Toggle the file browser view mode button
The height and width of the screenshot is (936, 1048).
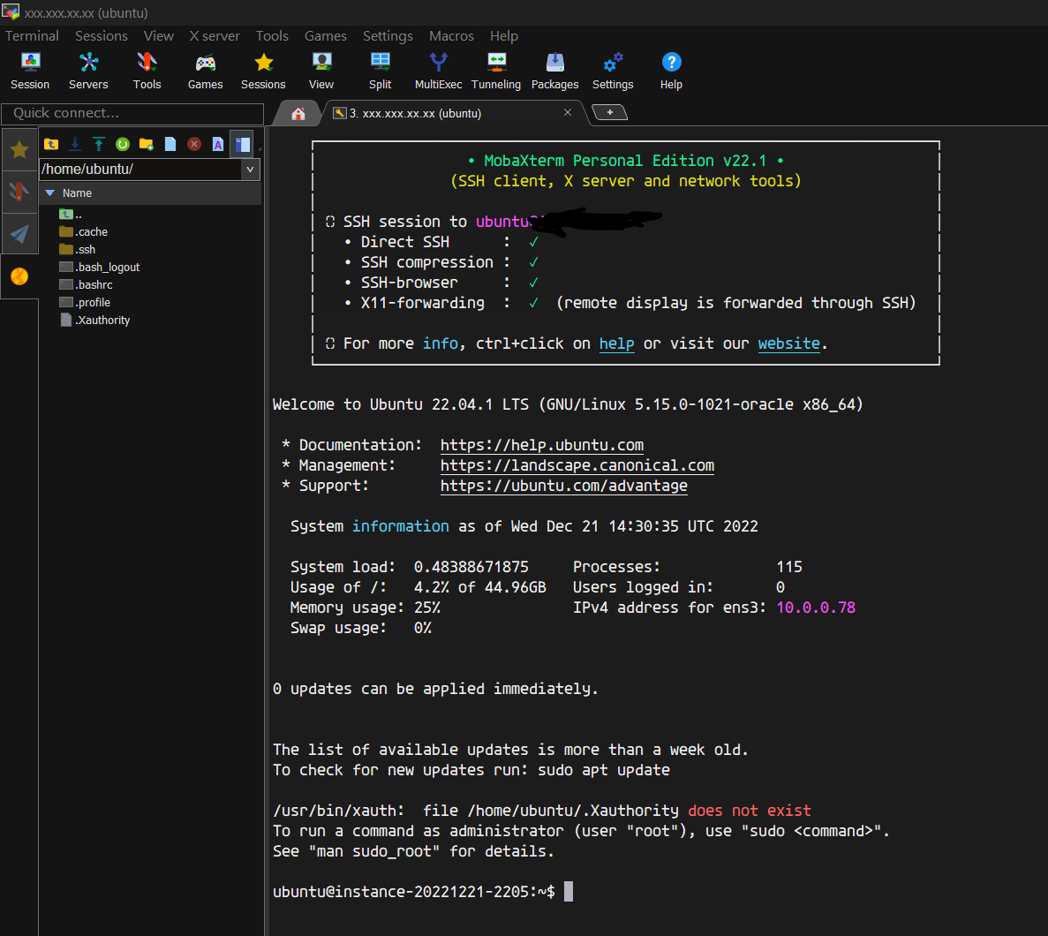tap(242, 144)
